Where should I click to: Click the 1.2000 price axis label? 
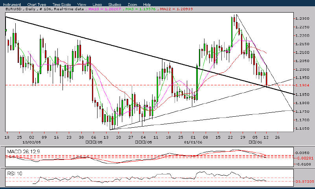[302, 70]
